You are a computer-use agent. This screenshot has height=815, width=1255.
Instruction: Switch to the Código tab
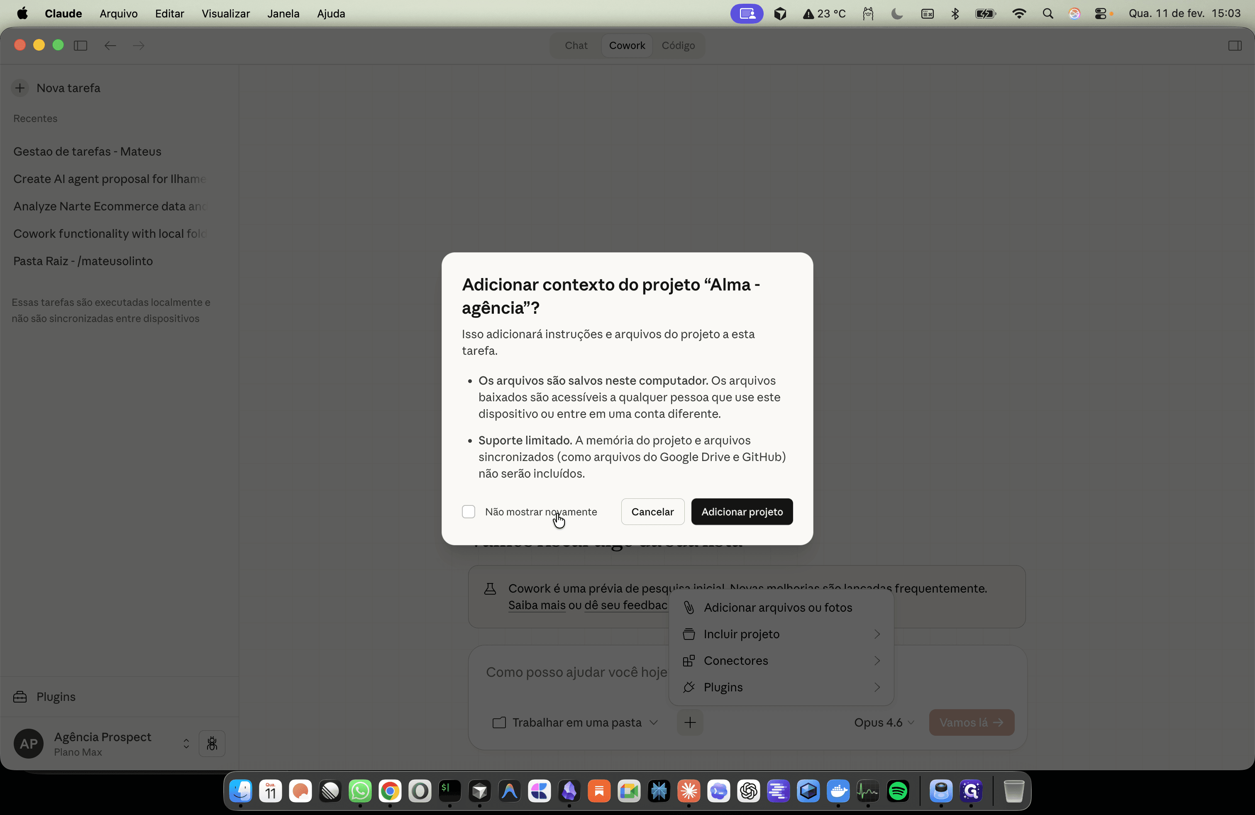[678, 45]
